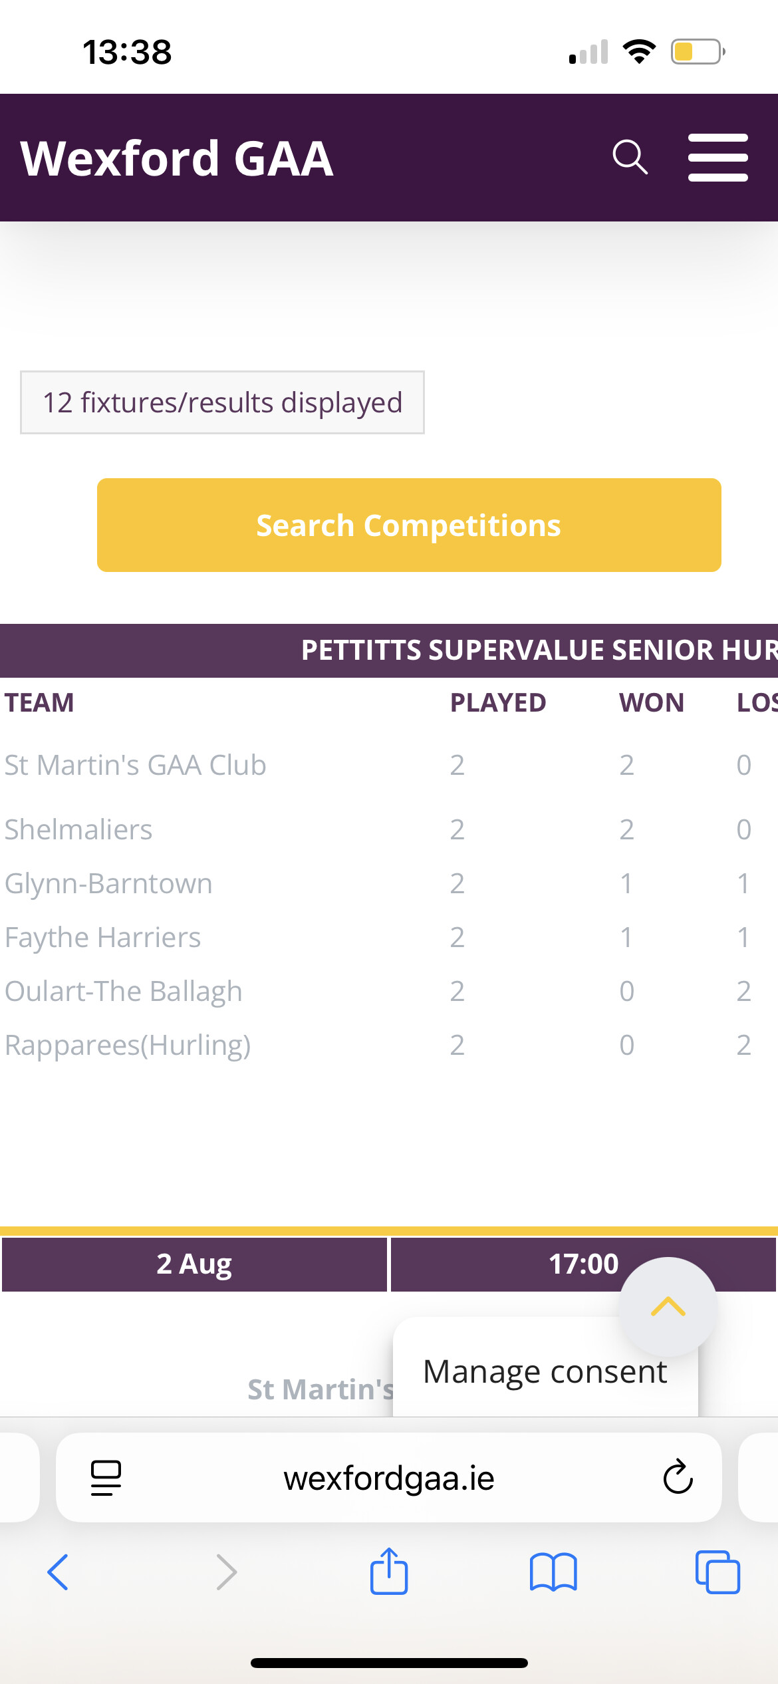Click the Search Competitions button
The width and height of the screenshot is (778, 1684).
pos(409,525)
